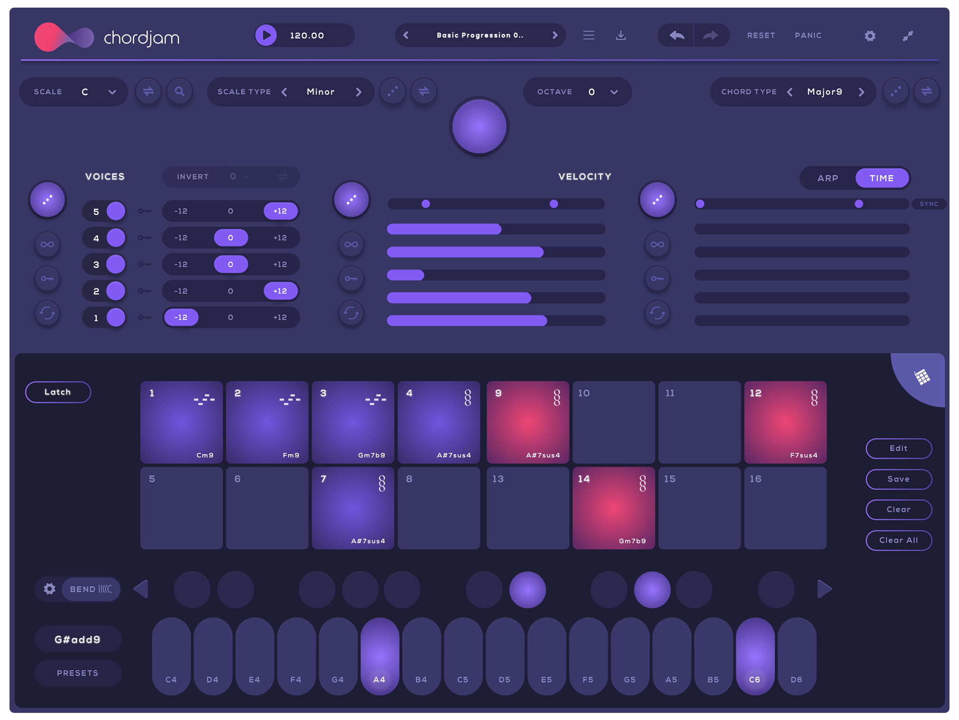Screen dimensions: 959x720
Task: Go to next Scale Type with right chevron
Action: point(359,92)
